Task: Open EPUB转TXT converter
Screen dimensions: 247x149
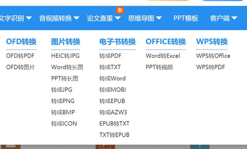Action: (x=114, y=124)
